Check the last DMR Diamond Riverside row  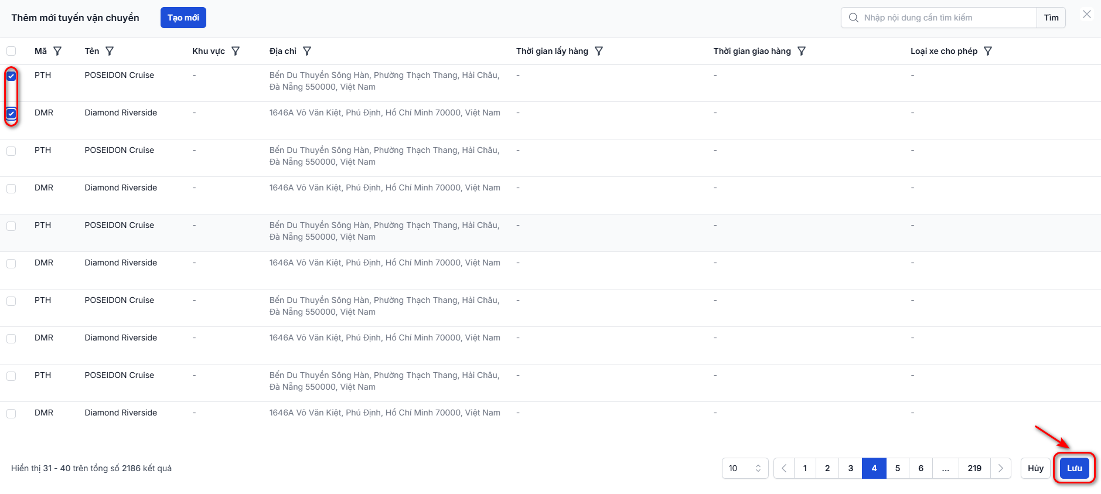point(11,413)
